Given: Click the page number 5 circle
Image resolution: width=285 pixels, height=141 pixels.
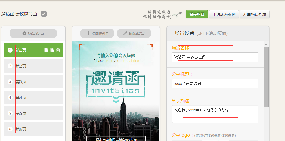Looking at the screenshot, I should coord(10,113).
